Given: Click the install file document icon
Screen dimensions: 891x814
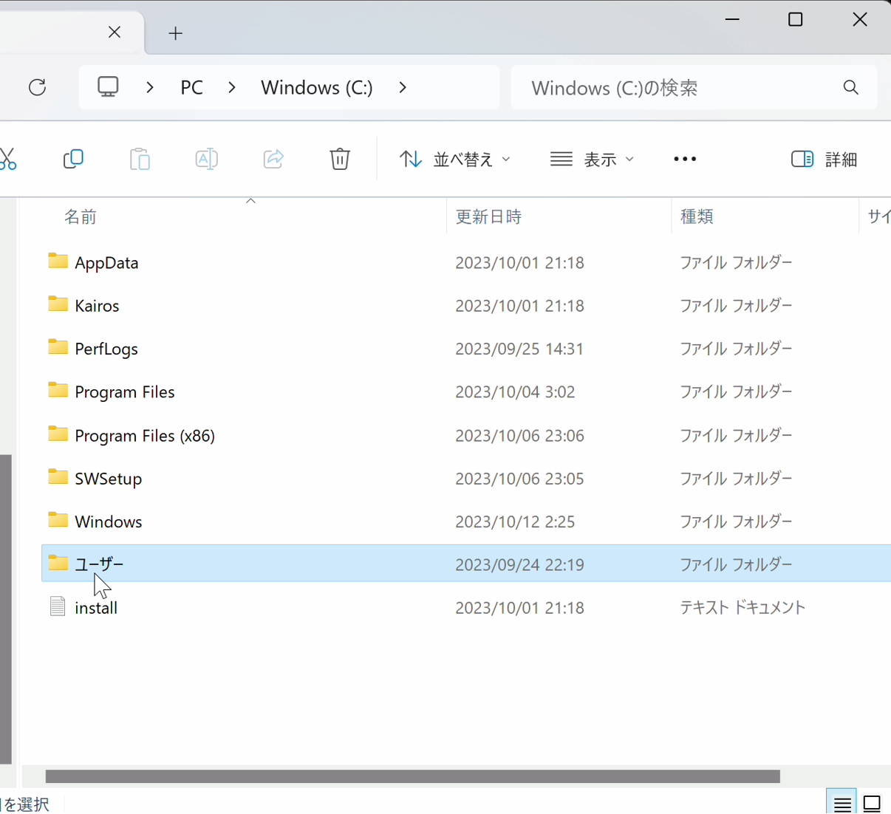Looking at the screenshot, I should pyautogui.click(x=58, y=606).
